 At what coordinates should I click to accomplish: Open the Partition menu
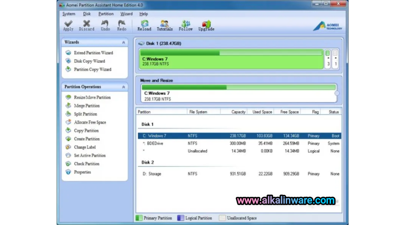(106, 14)
